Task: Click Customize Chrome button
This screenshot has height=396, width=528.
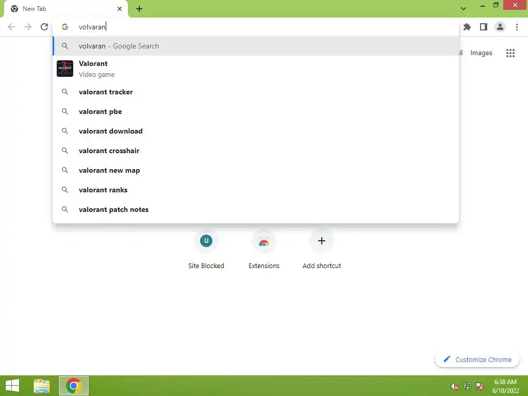Action: click(x=477, y=359)
